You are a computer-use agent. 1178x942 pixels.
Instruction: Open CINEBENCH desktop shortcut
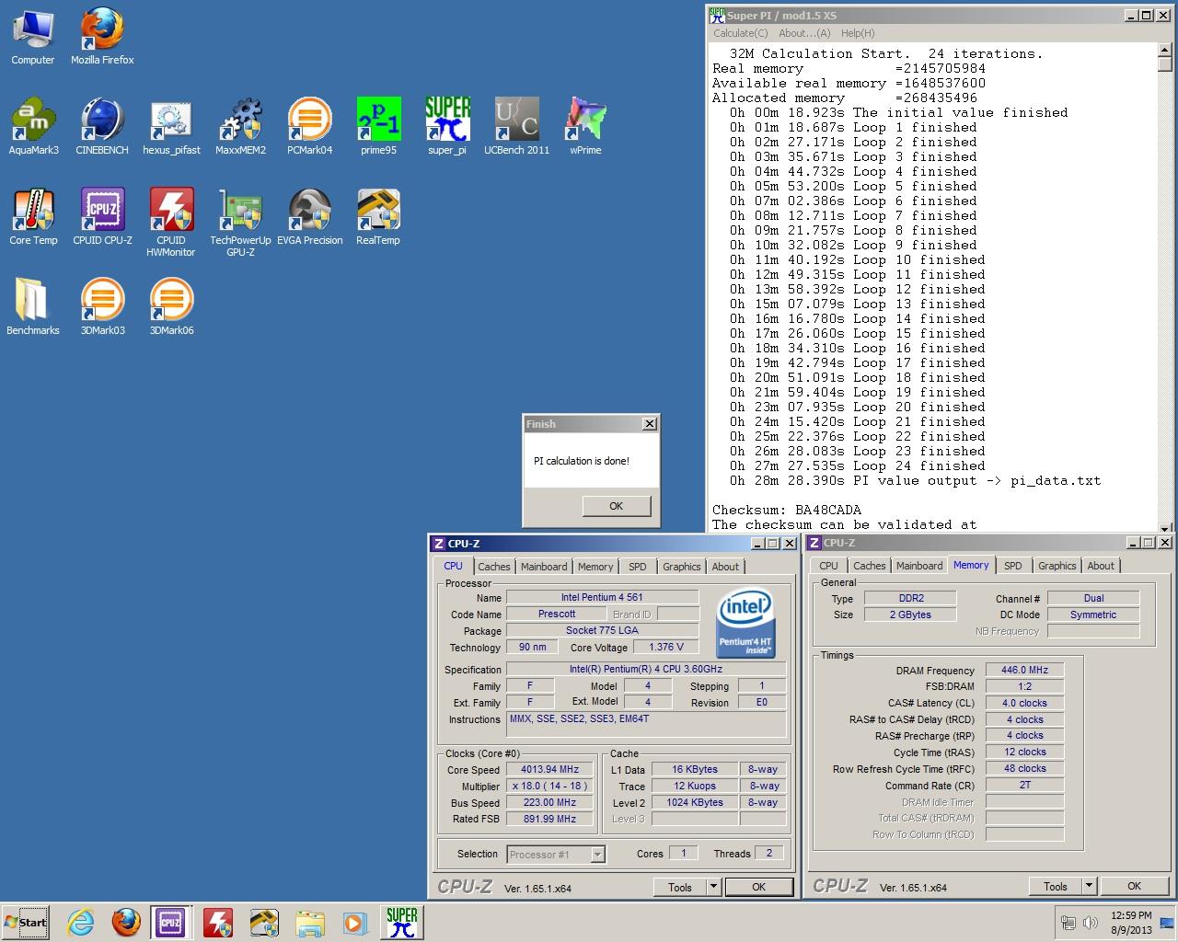pyautogui.click(x=102, y=127)
